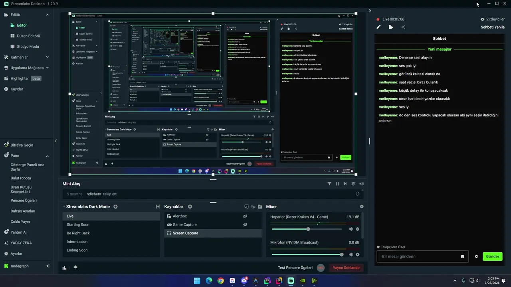The width and height of the screenshot is (511, 287).
Task: Switch to the Starting Soon scene
Action: tap(111, 224)
